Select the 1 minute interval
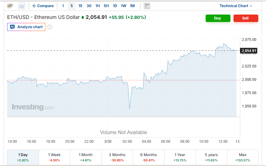 [x=63, y=6]
